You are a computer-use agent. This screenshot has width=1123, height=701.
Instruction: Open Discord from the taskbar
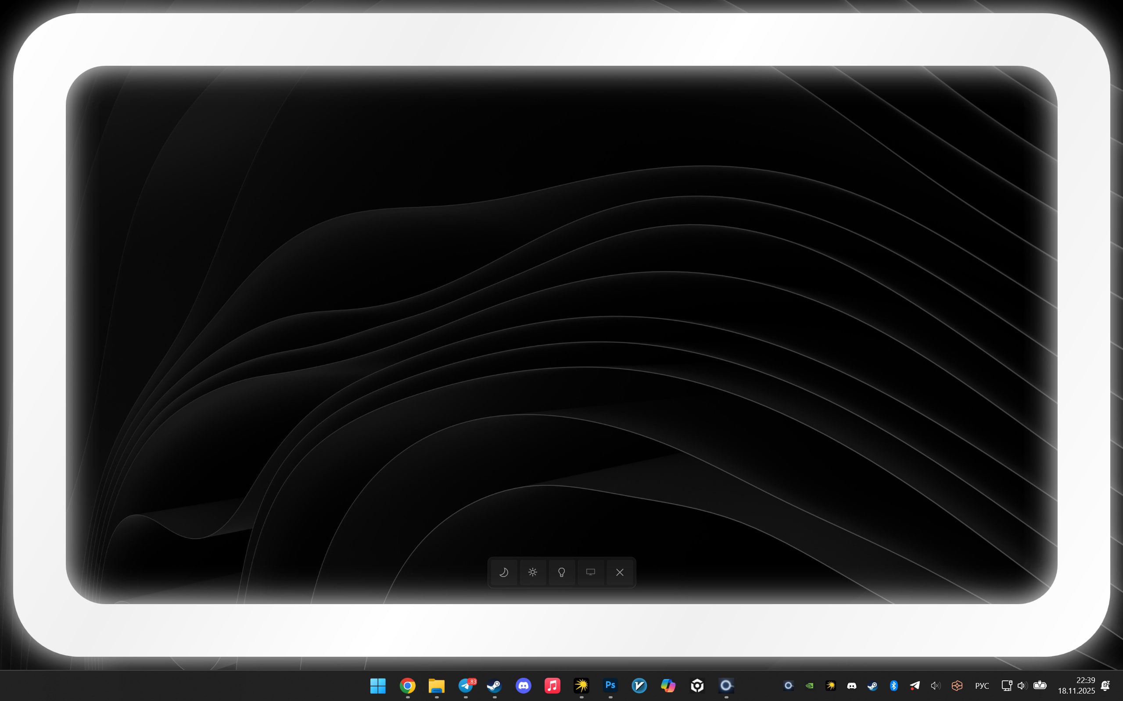tap(524, 685)
